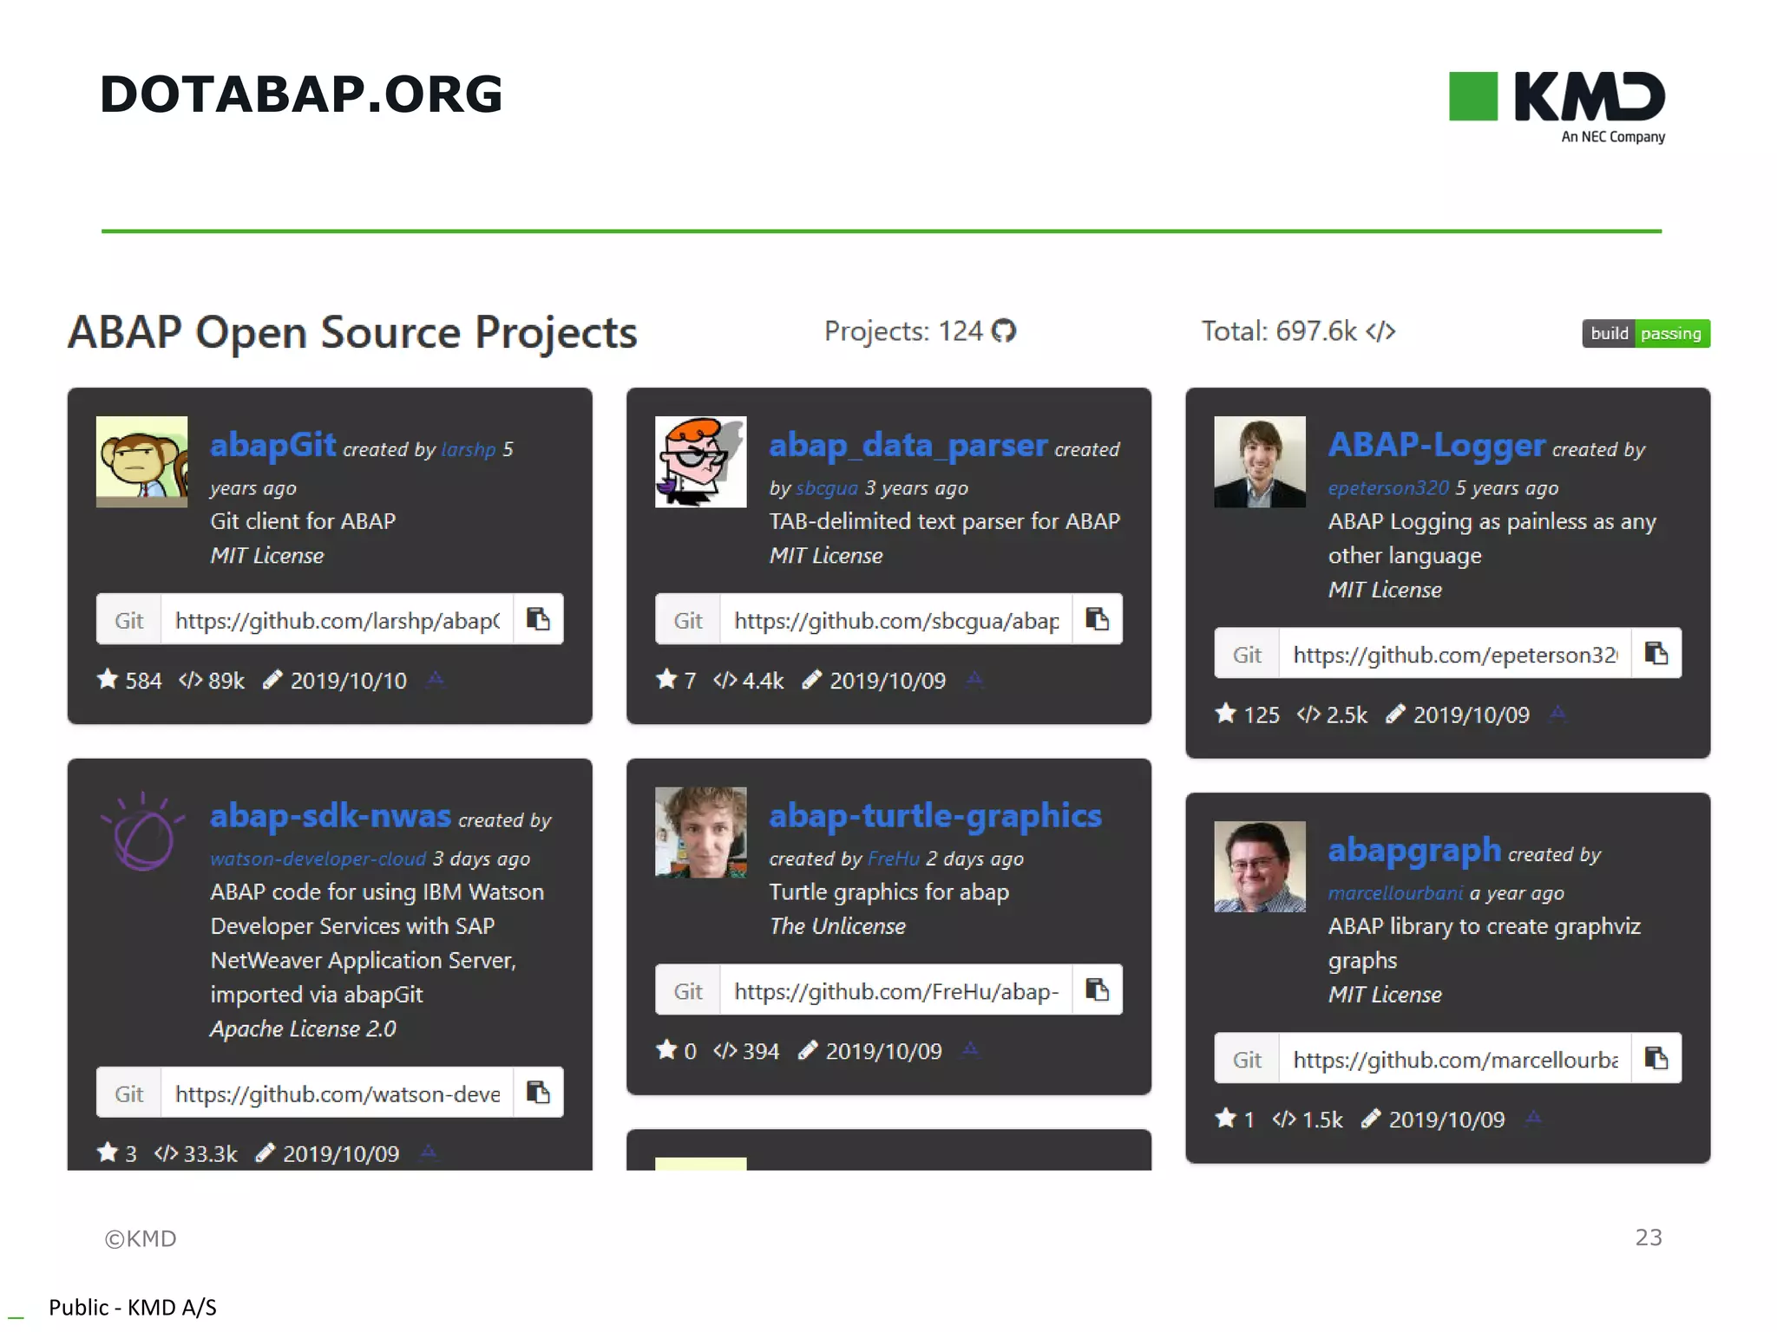Click the pencil icon beside 2019/10/10
Image resolution: width=1777 pixels, height=1332 pixels.
point(272,680)
